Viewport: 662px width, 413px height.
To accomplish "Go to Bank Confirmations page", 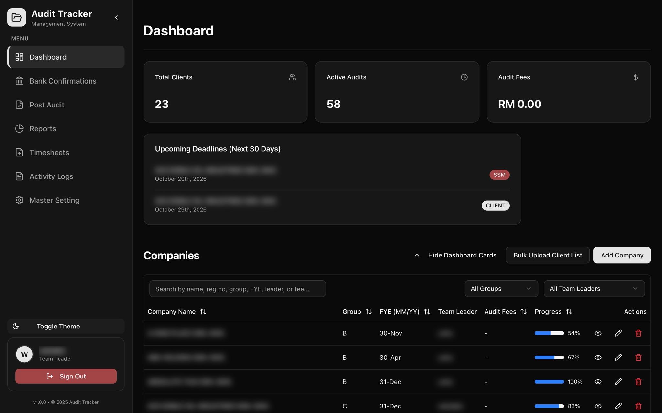I will pyautogui.click(x=66, y=81).
